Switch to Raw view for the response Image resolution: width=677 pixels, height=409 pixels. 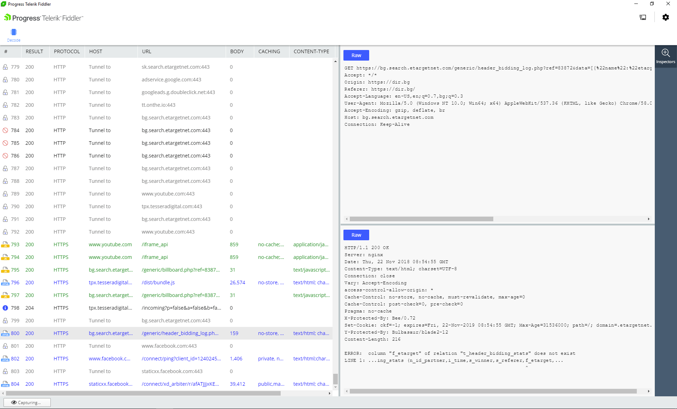click(x=356, y=235)
